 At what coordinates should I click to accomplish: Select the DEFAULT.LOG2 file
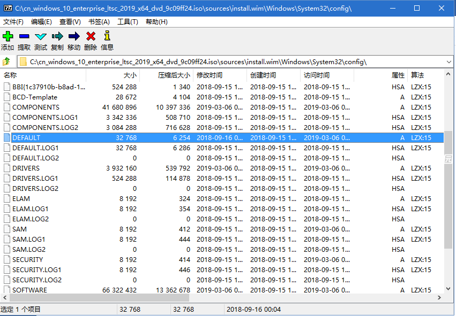coord(35,158)
